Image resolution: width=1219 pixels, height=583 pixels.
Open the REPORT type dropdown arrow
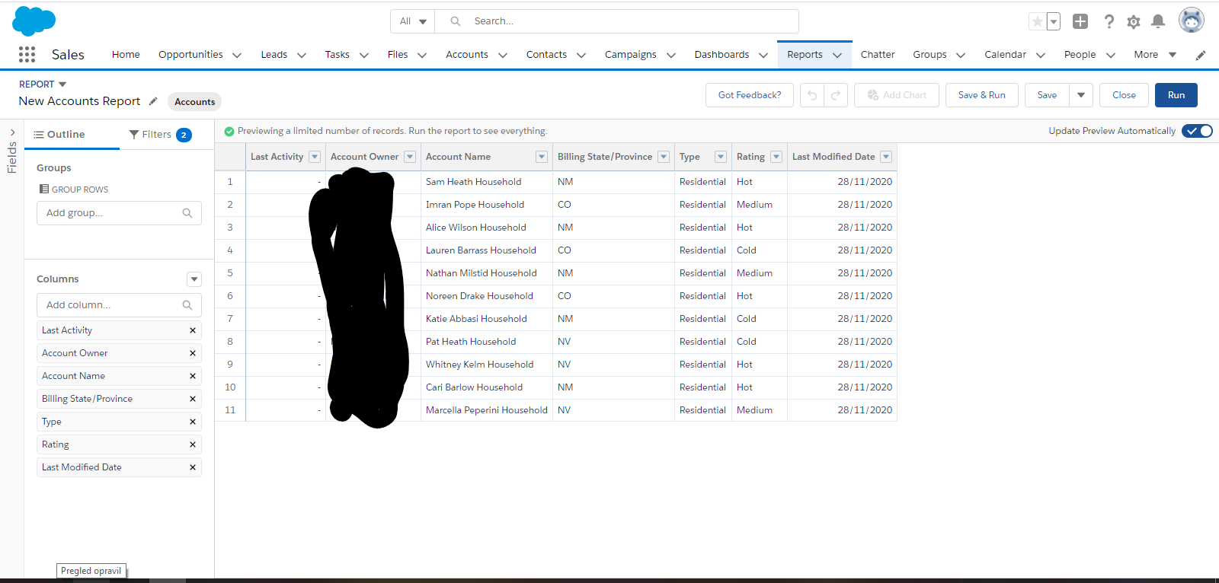[62, 84]
